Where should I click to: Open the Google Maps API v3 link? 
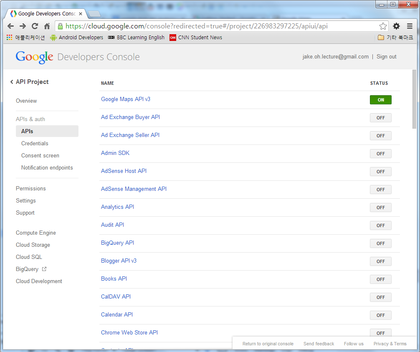126,99
